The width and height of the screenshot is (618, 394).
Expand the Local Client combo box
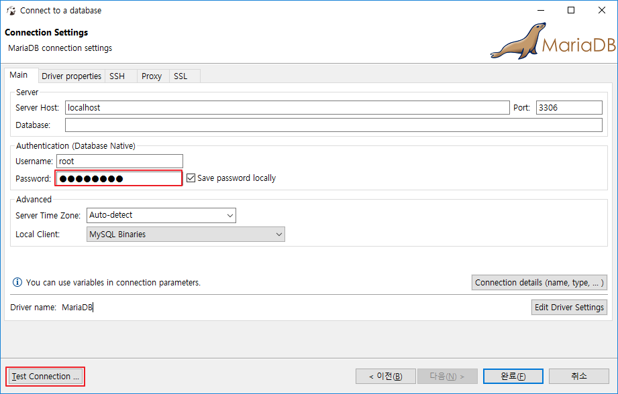[186, 235]
